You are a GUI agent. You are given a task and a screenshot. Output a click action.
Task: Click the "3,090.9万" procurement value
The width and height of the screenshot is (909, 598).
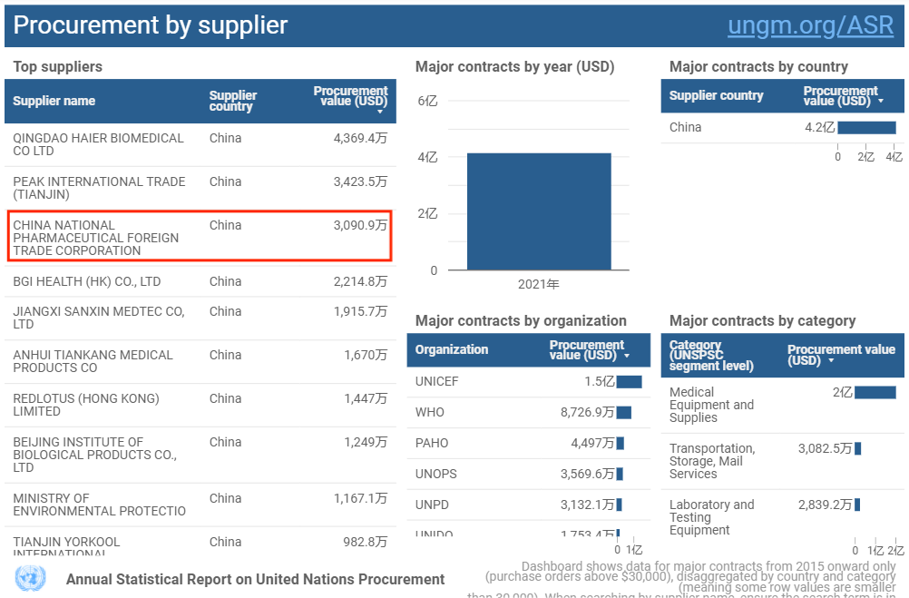pyautogui.click(x=360, y=225)
